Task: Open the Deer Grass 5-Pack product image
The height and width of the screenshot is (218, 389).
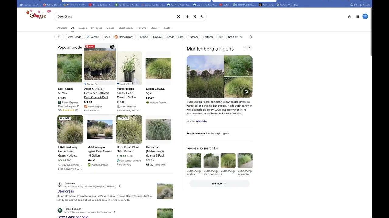Action: coord(70,68)
